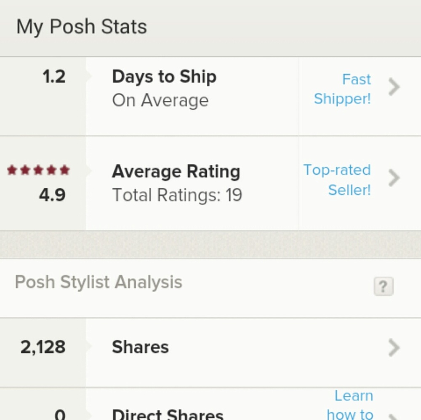Open the Posh Stylist Analysis section
Screen dimensions: 421x420
tap(98, 282)
